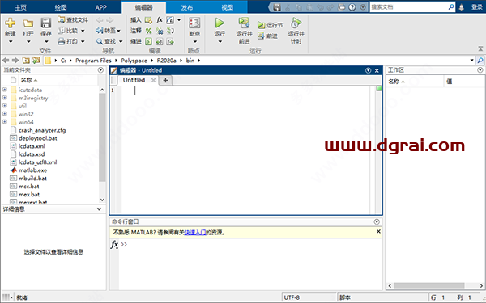Image resolution: width=486 pixels, height=303 pixels.
Task: Open the Open (打开) dropdown arrow
Action: 28,42
